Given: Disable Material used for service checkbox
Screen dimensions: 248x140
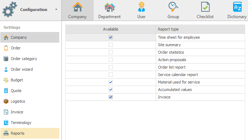Looking at the screenshot, I should coord(111,82).
